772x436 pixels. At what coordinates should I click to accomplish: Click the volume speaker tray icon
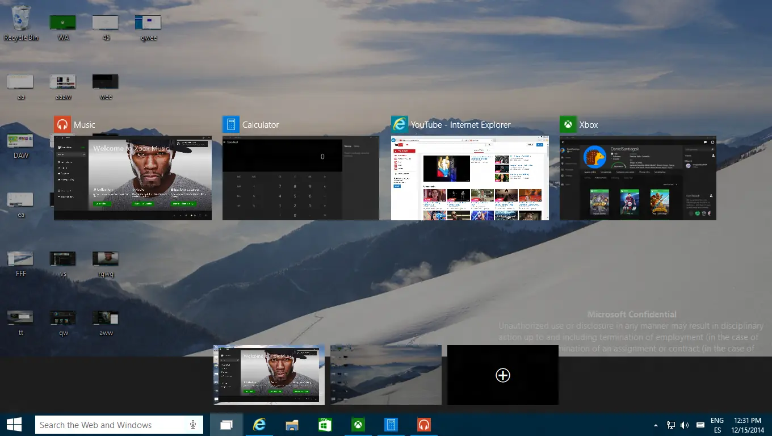point(685,425)
